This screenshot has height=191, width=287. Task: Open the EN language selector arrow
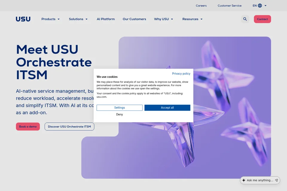tap(265, 6)
